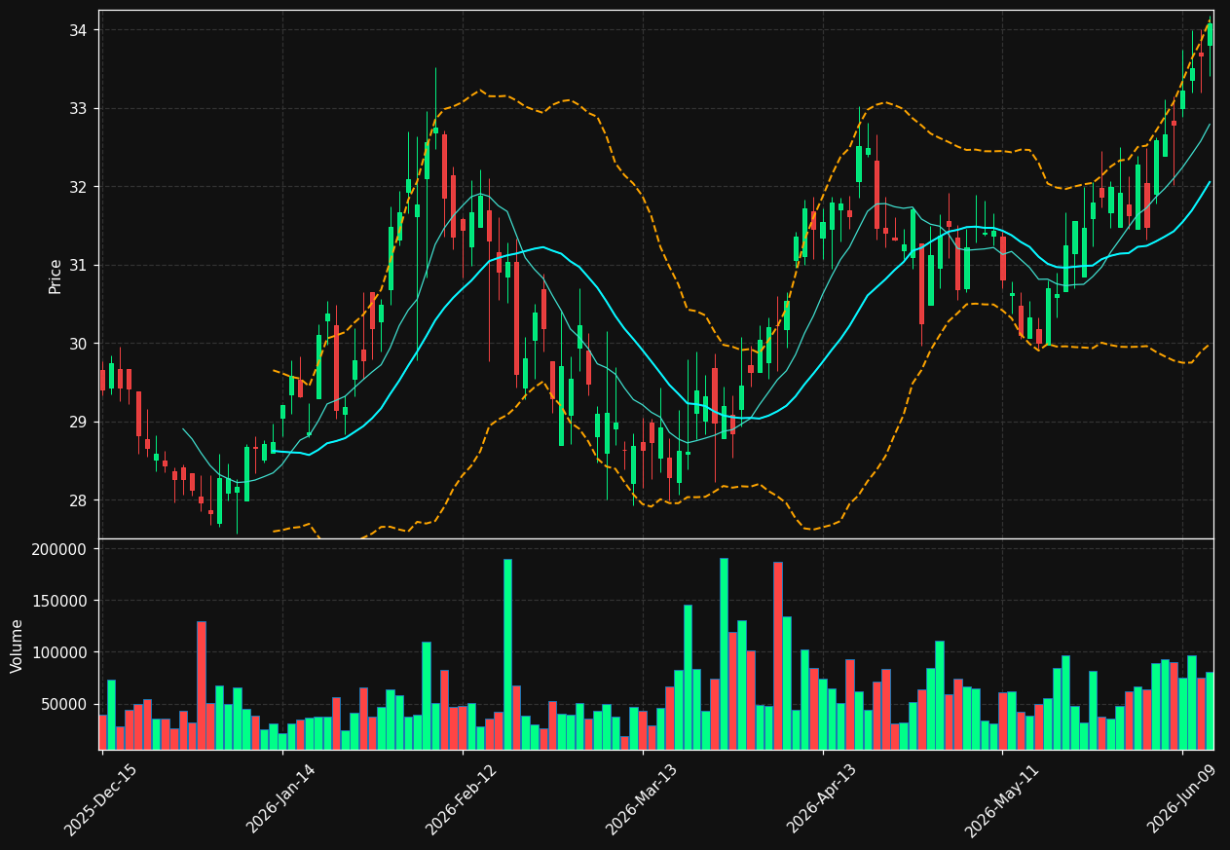
Task: Click the 100000 volume tick label
Action: pyautogui.click(x=60, y=652)
